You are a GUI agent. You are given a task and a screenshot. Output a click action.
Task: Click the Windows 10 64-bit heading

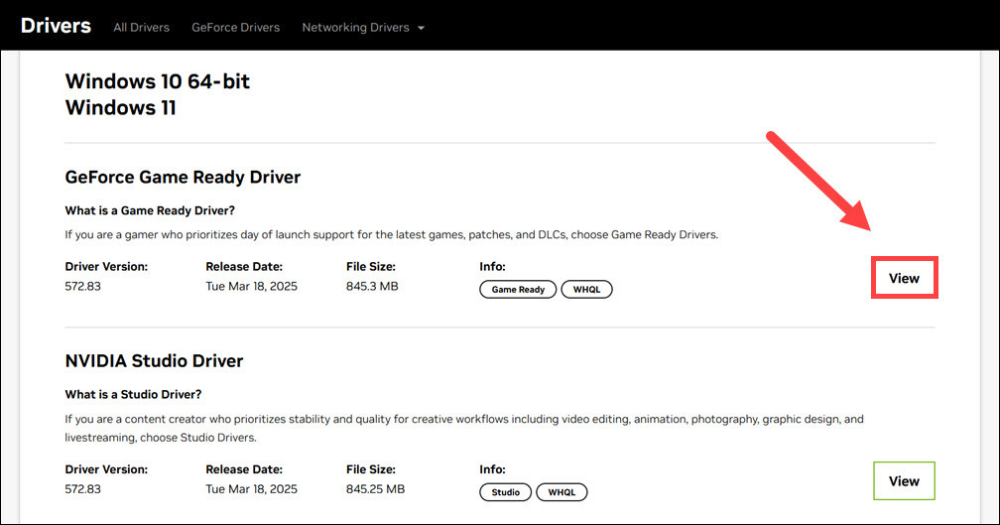pos(157,81)
